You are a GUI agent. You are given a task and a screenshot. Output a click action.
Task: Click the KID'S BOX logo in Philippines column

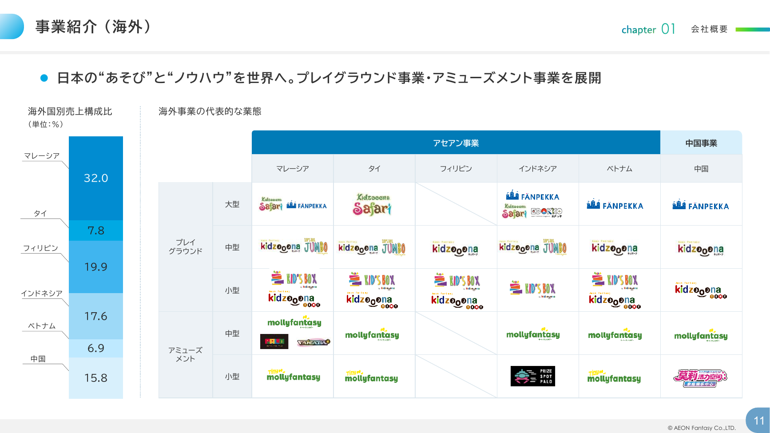[x=457, y=282]
